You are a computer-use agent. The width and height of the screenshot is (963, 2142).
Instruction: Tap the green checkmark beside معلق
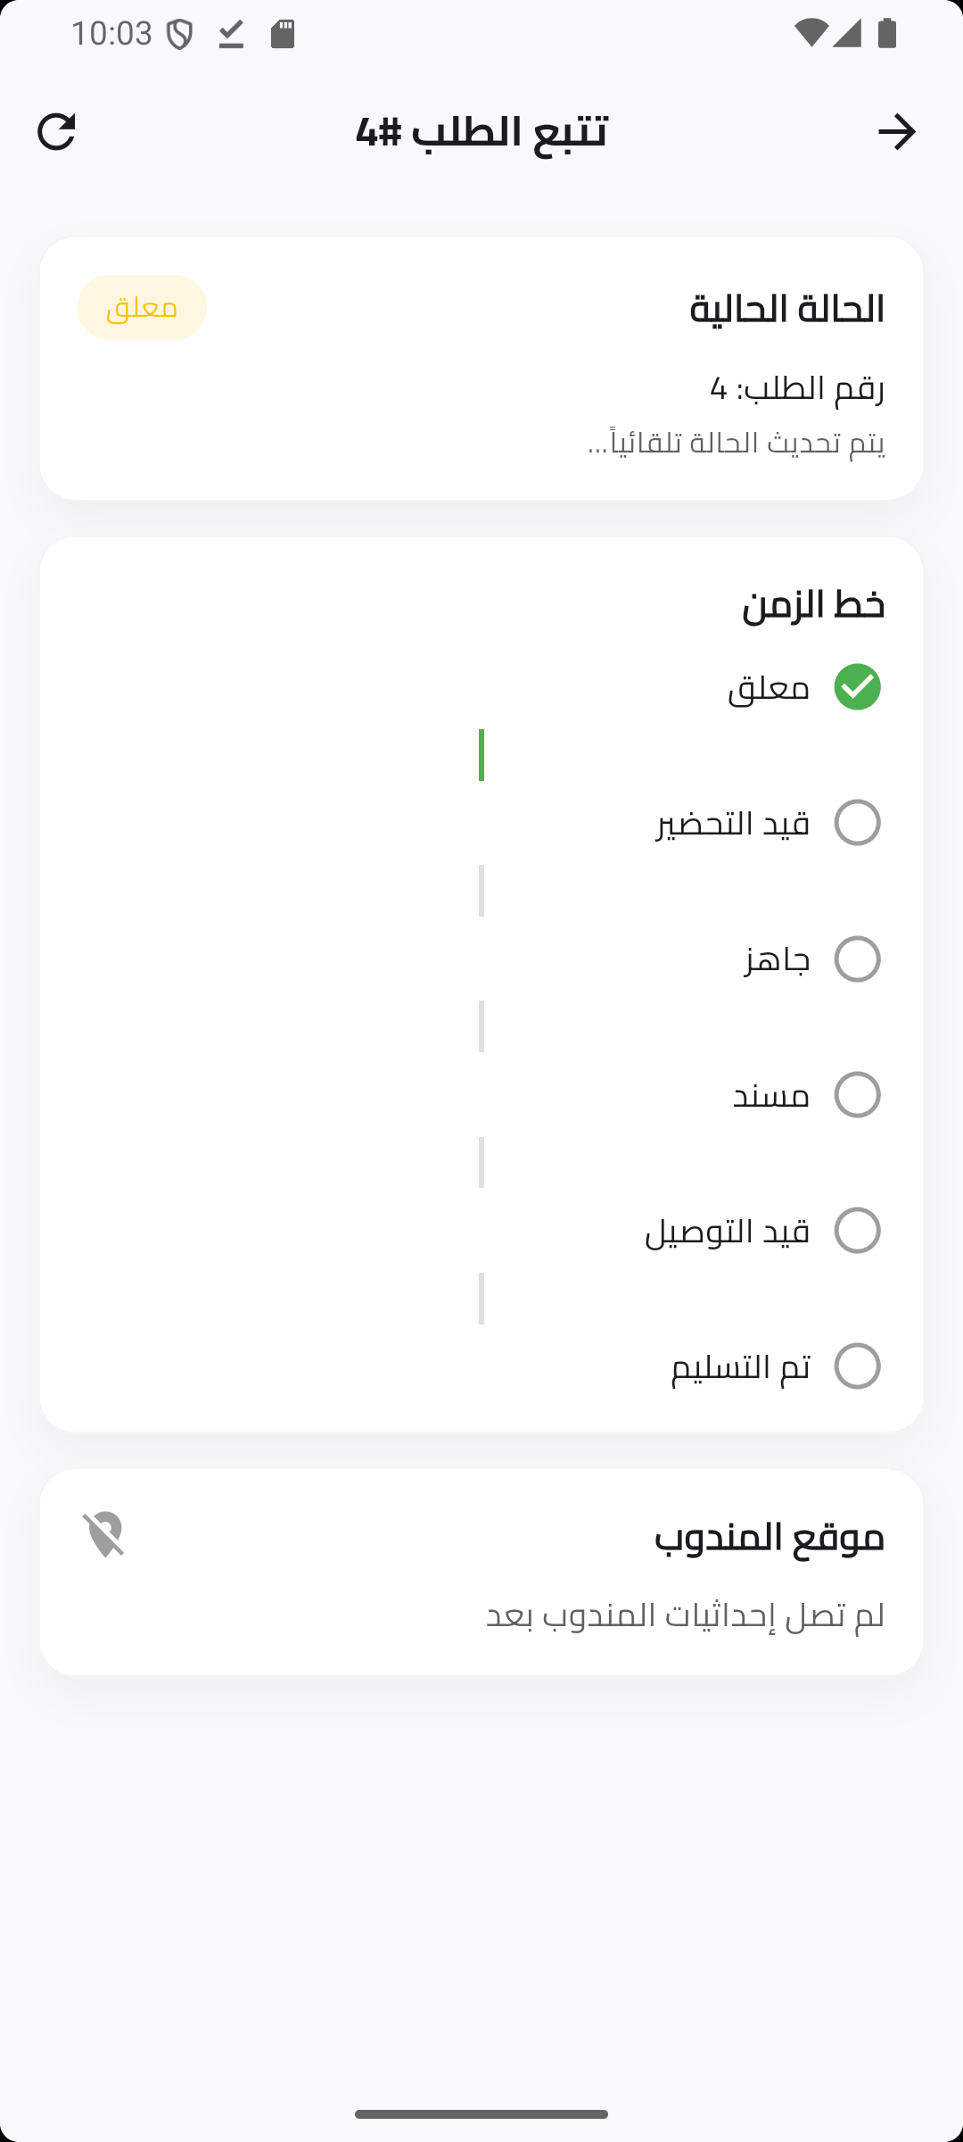click(x=857, y=687)
